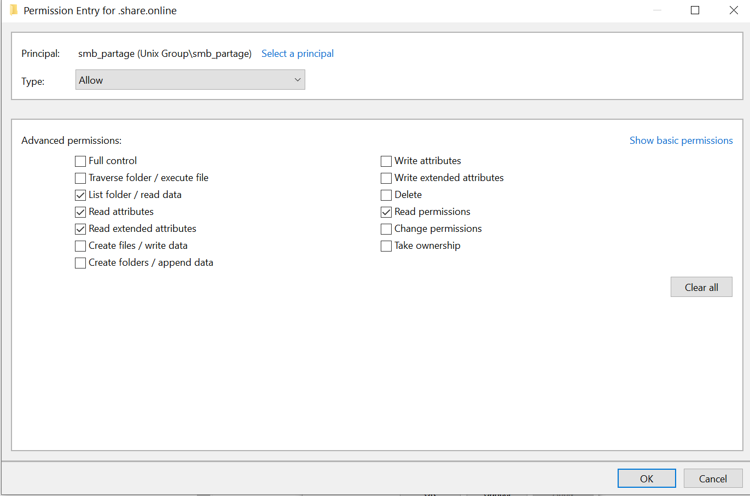This screenshot has height=496, width=750.
Task: Check Traverse folder / execute file
Action: coord(80,178)
